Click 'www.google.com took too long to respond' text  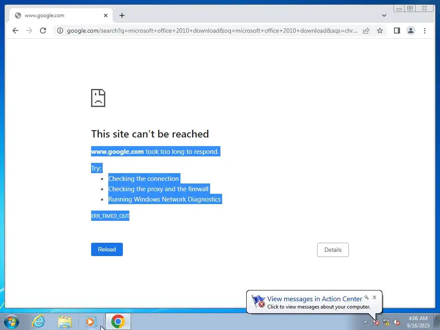(155, 152)
